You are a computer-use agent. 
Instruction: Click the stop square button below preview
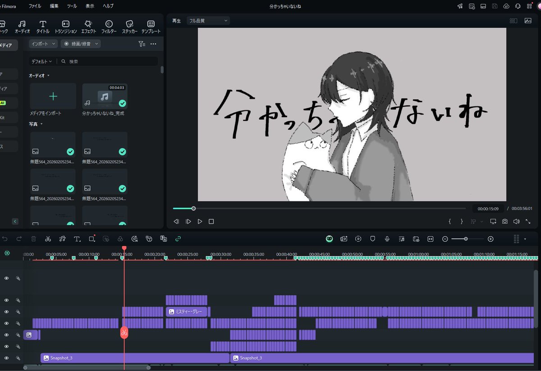click(x=211, y=221)
